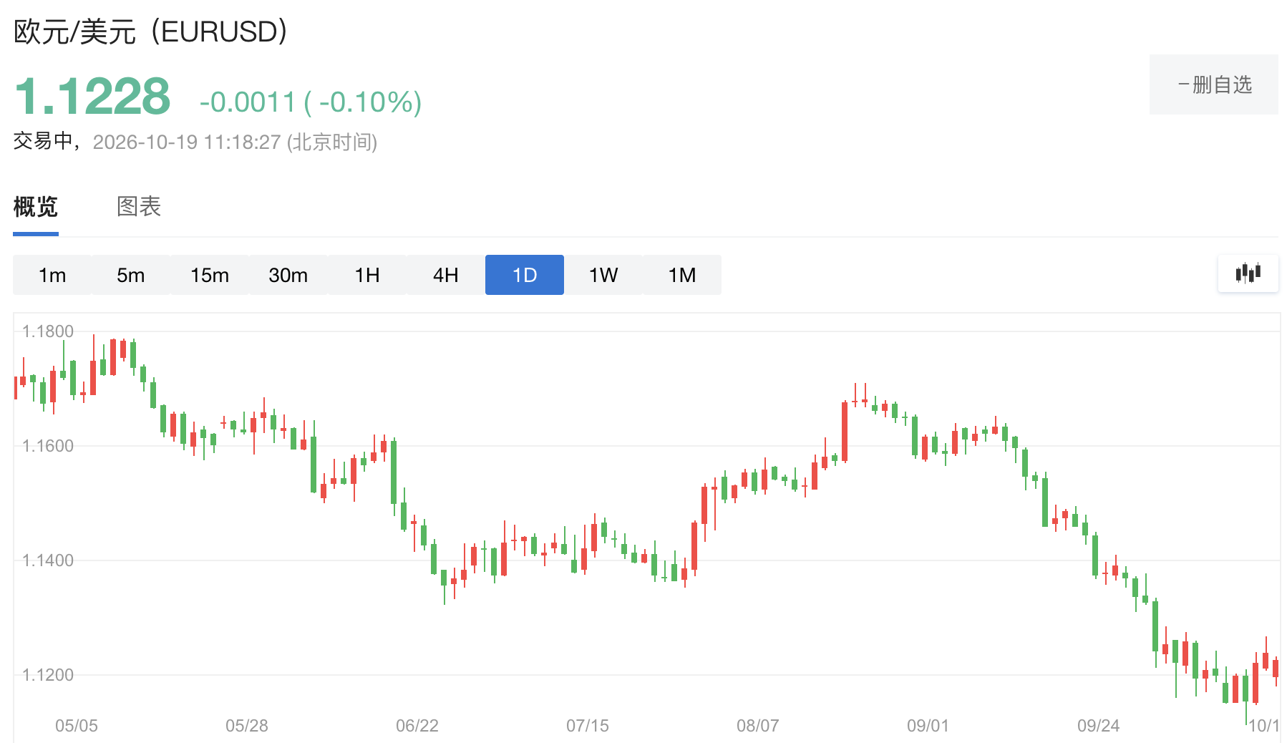Click the current price 1.1228
The height and width of the screenshot is (743, 1287).
click(92, 97)
